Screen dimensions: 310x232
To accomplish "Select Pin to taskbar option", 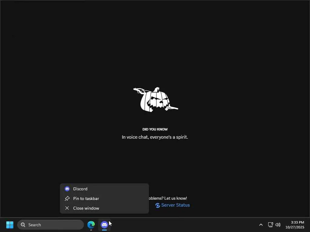I will pyautogui.click(x=104, y=198).
